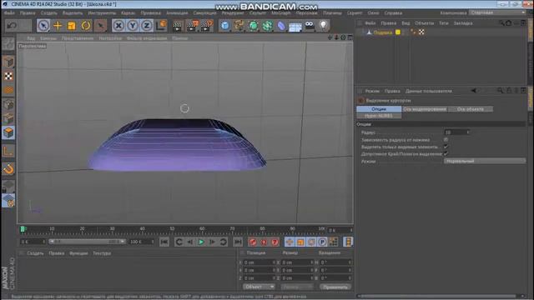The image size is (534, 300).
Task: Open the layout dropdown showing Стартовая
Action: point(497,12)
